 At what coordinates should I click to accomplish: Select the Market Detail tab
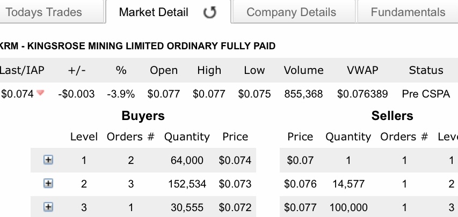[154, 12]
